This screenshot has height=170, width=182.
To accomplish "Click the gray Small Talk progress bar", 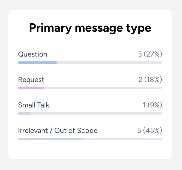I will pyautogui.click(x=24, y=113).
